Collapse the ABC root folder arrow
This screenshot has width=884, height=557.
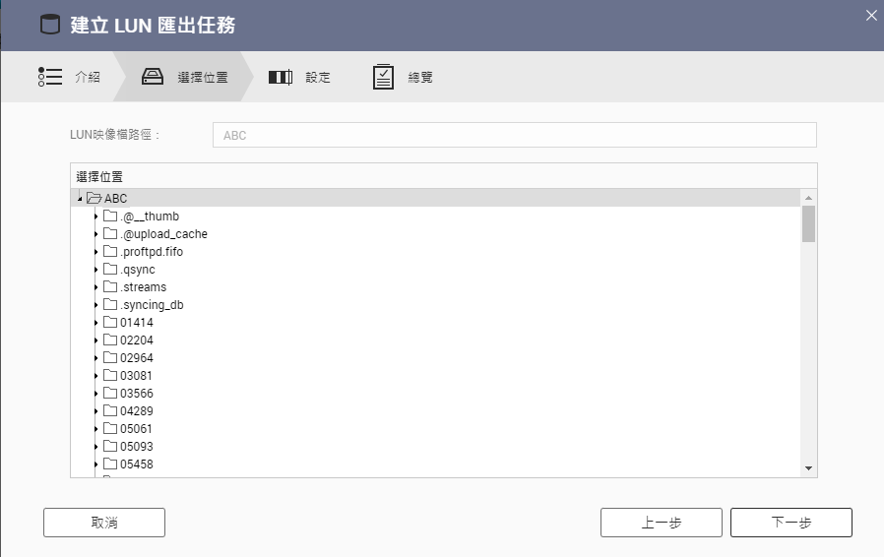[79, 199]
